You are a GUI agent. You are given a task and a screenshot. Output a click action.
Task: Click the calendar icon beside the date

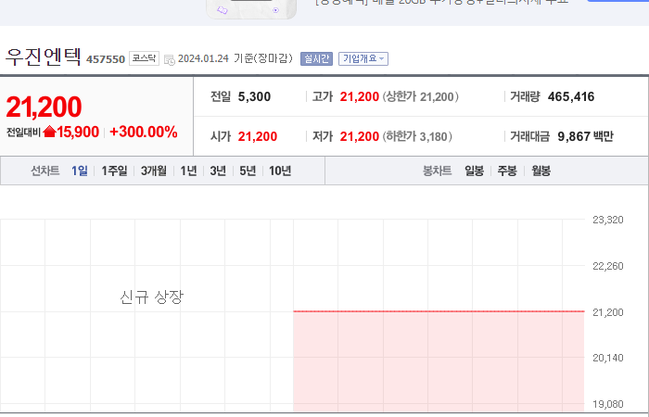click(x=170, y=59)
